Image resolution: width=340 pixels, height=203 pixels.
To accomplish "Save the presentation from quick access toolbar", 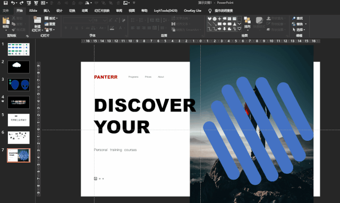I will click(x=6, y=3).
